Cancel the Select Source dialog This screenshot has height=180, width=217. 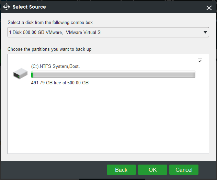[x=184, y=170]
